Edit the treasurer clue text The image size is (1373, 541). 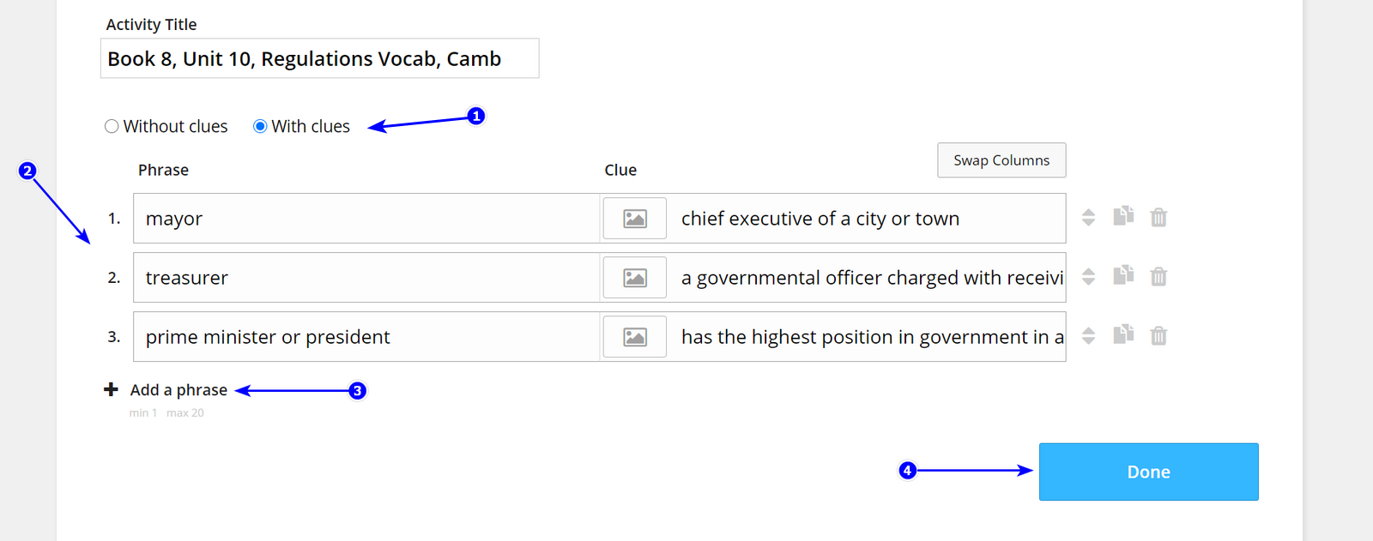(x=868, y=278)
